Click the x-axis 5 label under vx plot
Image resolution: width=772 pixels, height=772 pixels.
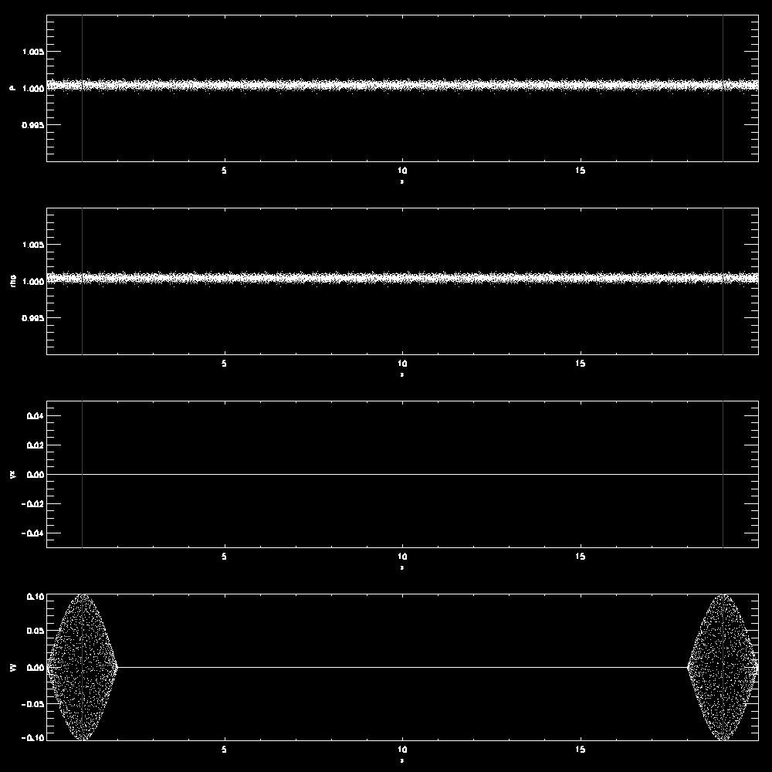tap(224, 557)
